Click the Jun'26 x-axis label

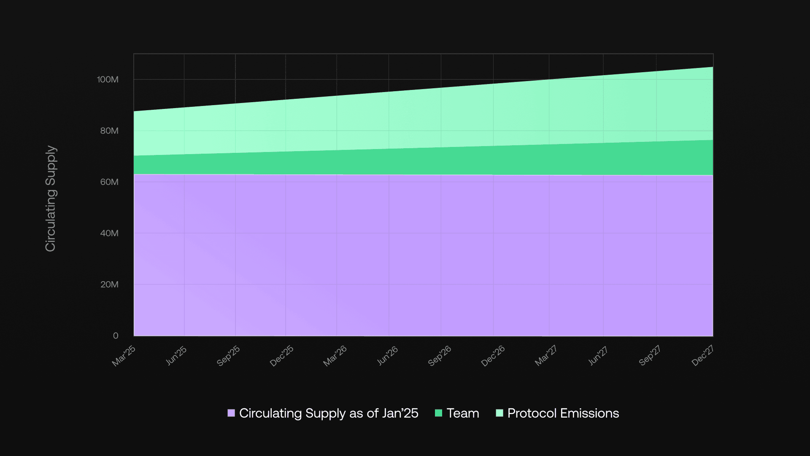tap(387, 356)
